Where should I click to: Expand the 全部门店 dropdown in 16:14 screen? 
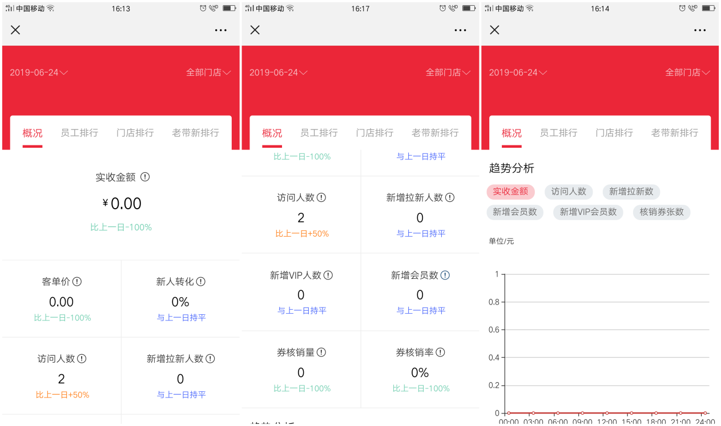tap(687, 72)
